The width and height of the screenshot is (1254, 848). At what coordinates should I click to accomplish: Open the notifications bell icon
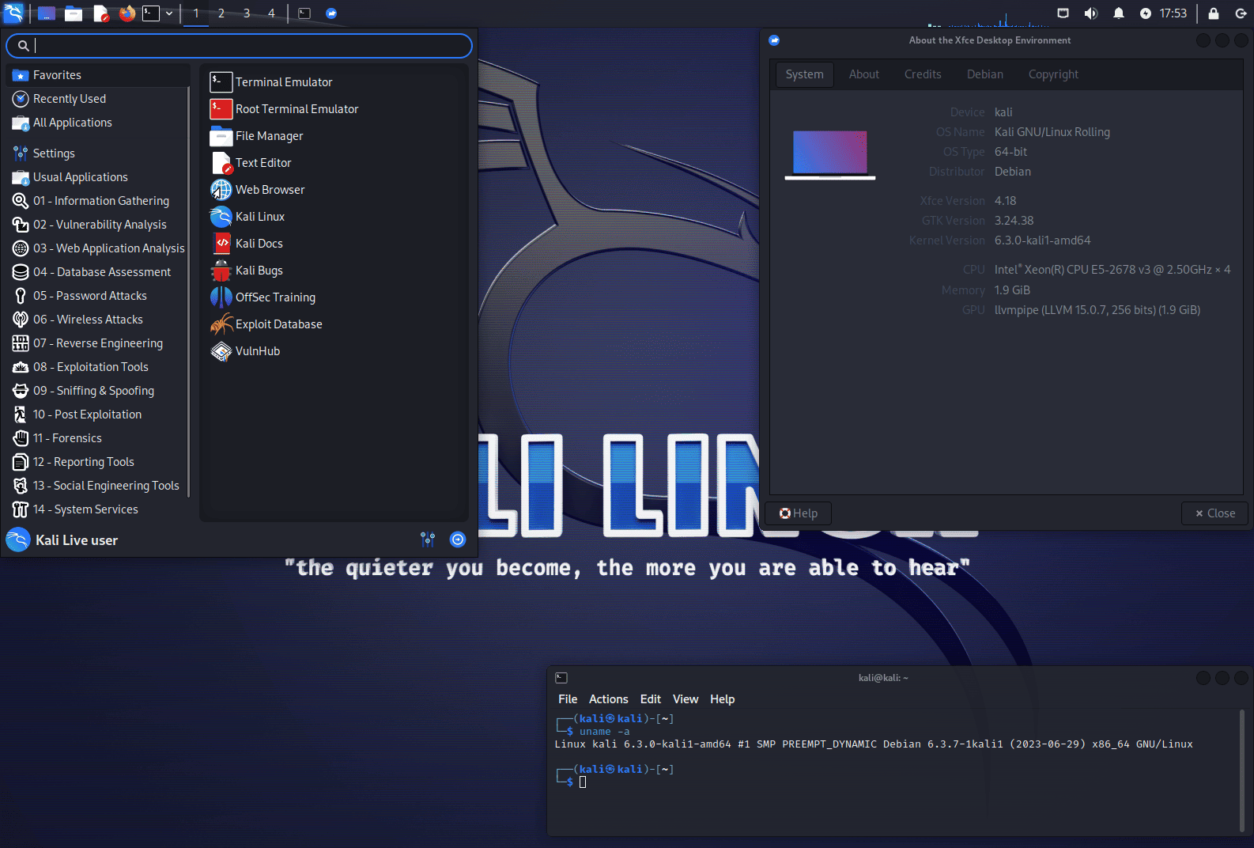pyautogui.click(x=1119, y=13)
